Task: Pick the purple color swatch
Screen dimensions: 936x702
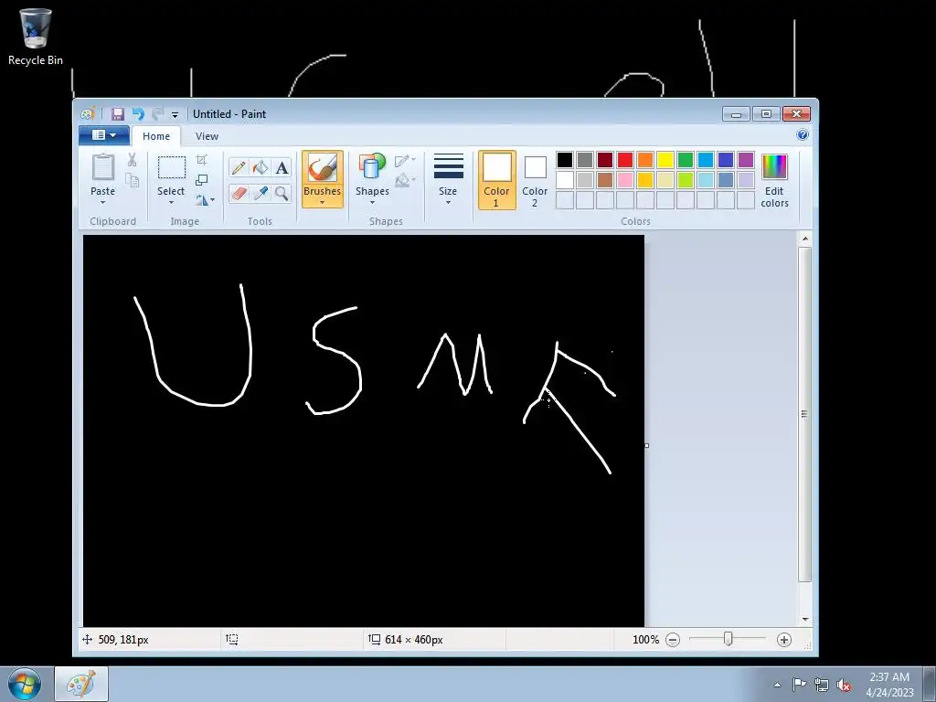Action: pos(746,160)
